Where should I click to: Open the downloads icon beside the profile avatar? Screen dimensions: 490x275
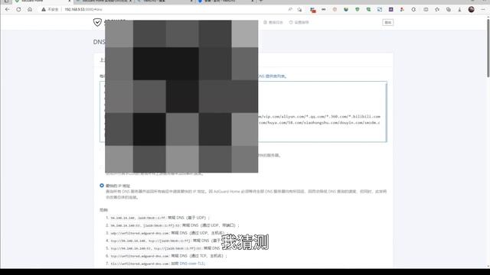459,9
